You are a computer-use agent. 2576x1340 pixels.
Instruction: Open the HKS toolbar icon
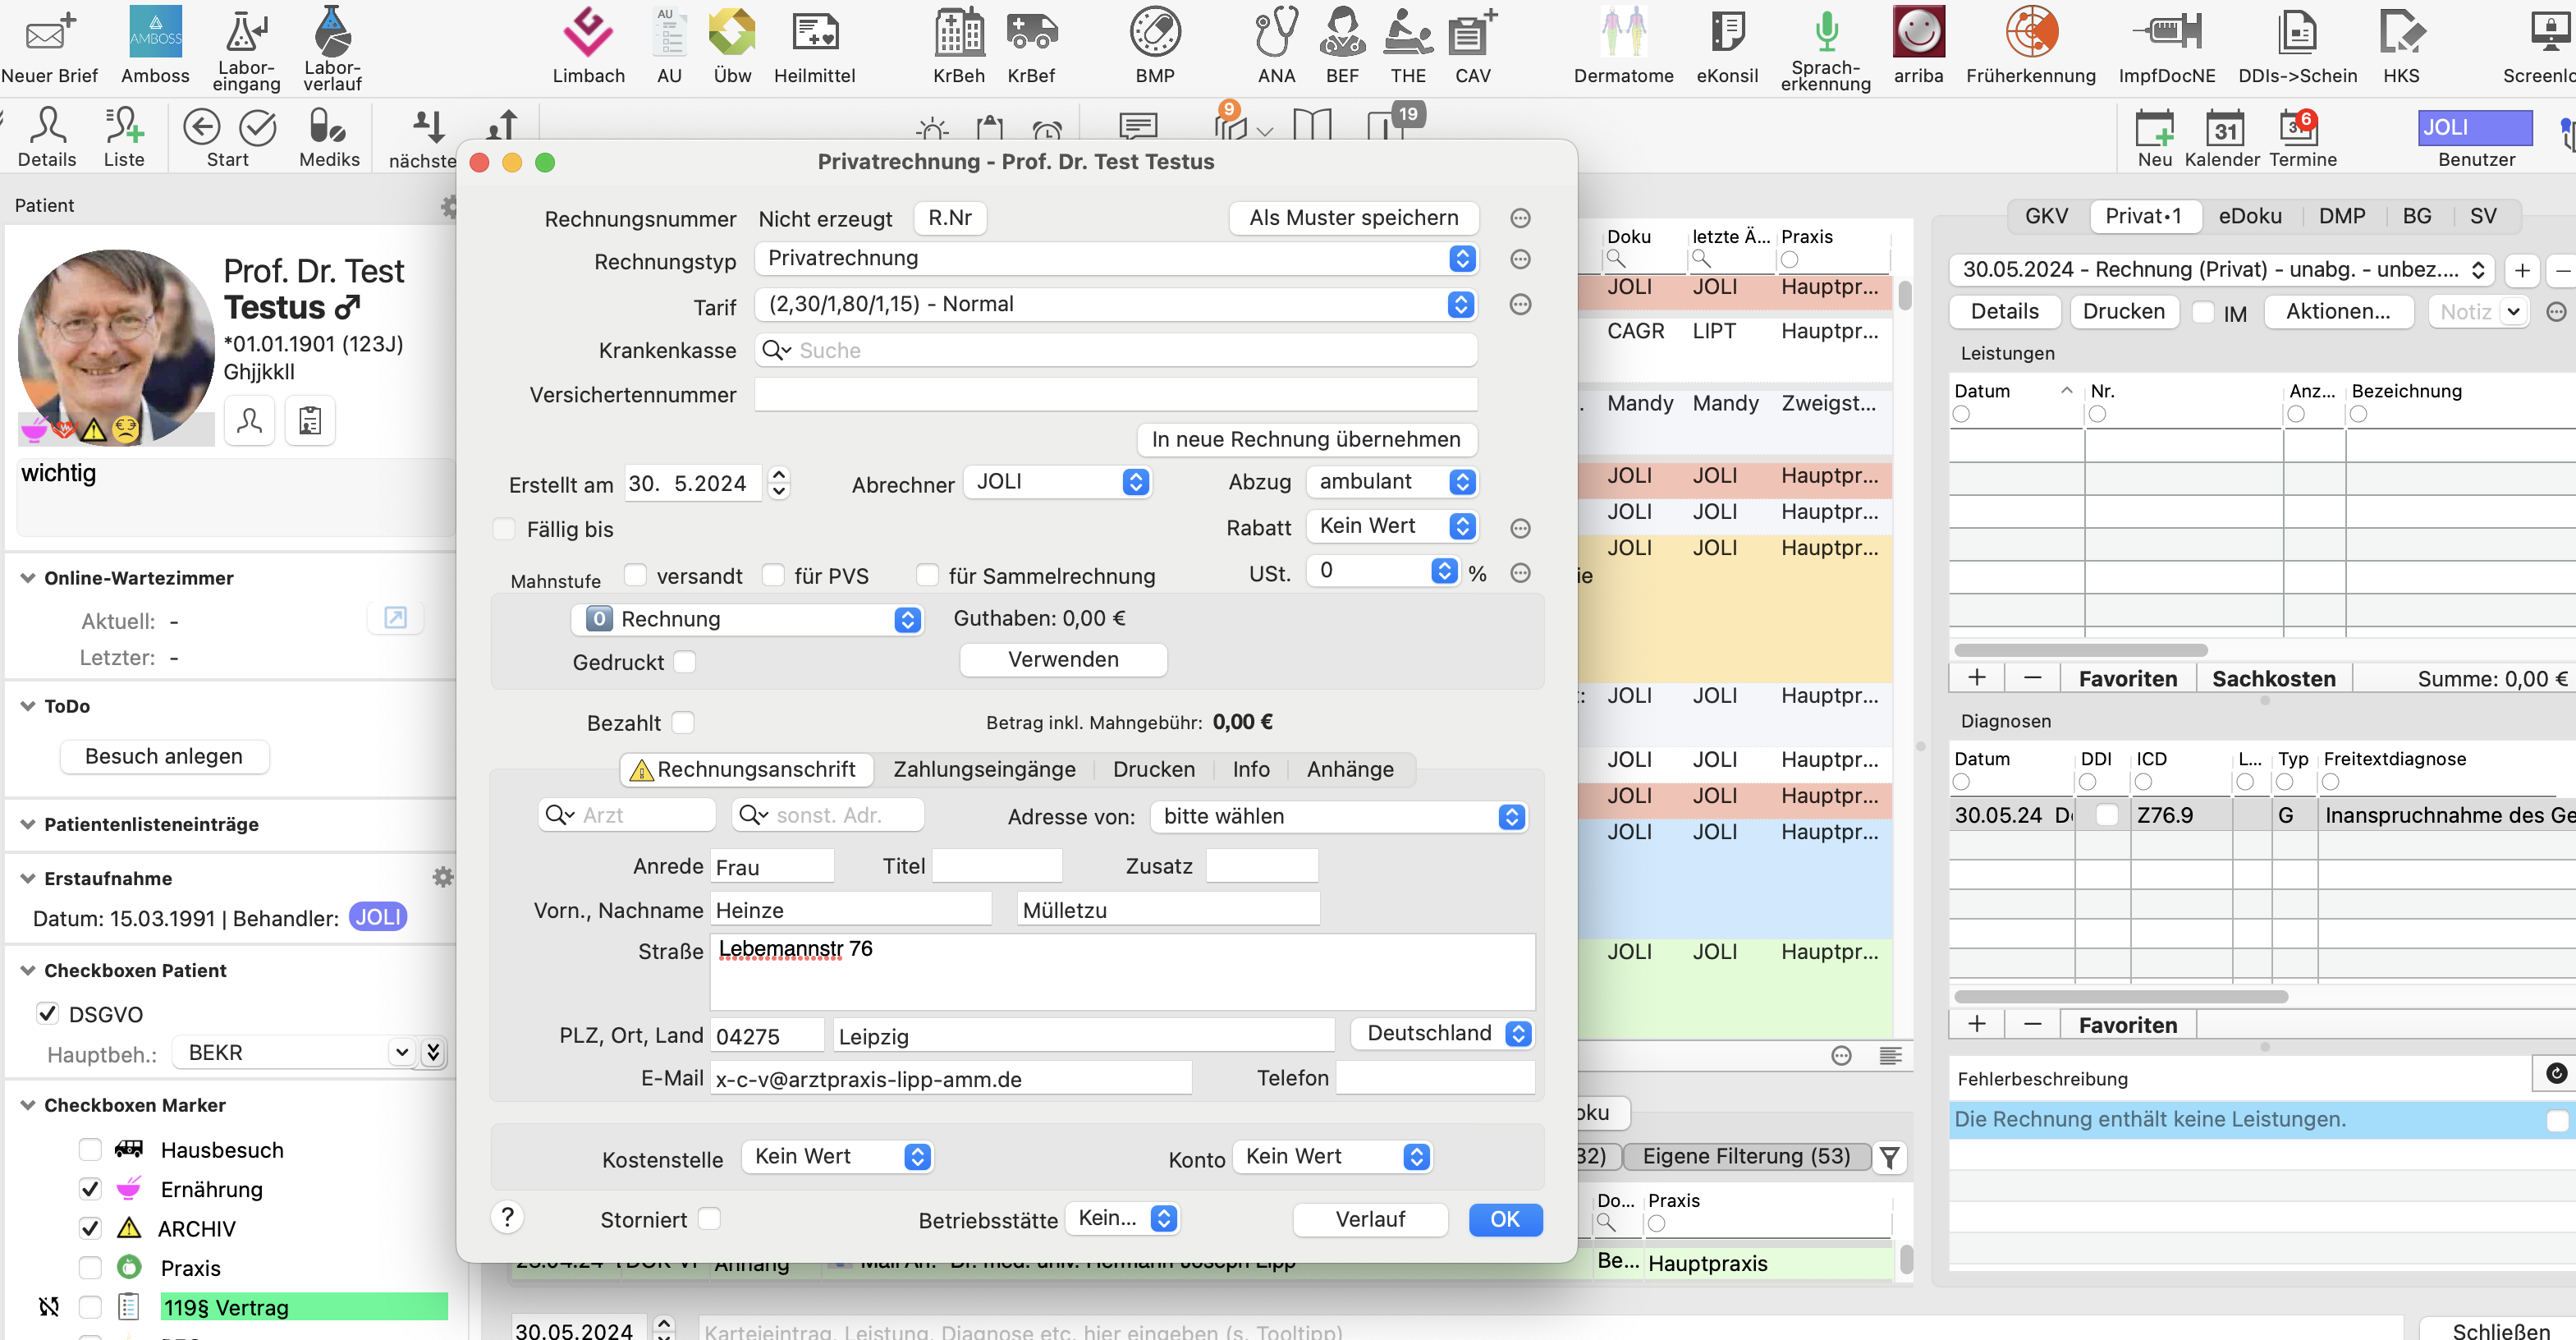coord(2400,45)
